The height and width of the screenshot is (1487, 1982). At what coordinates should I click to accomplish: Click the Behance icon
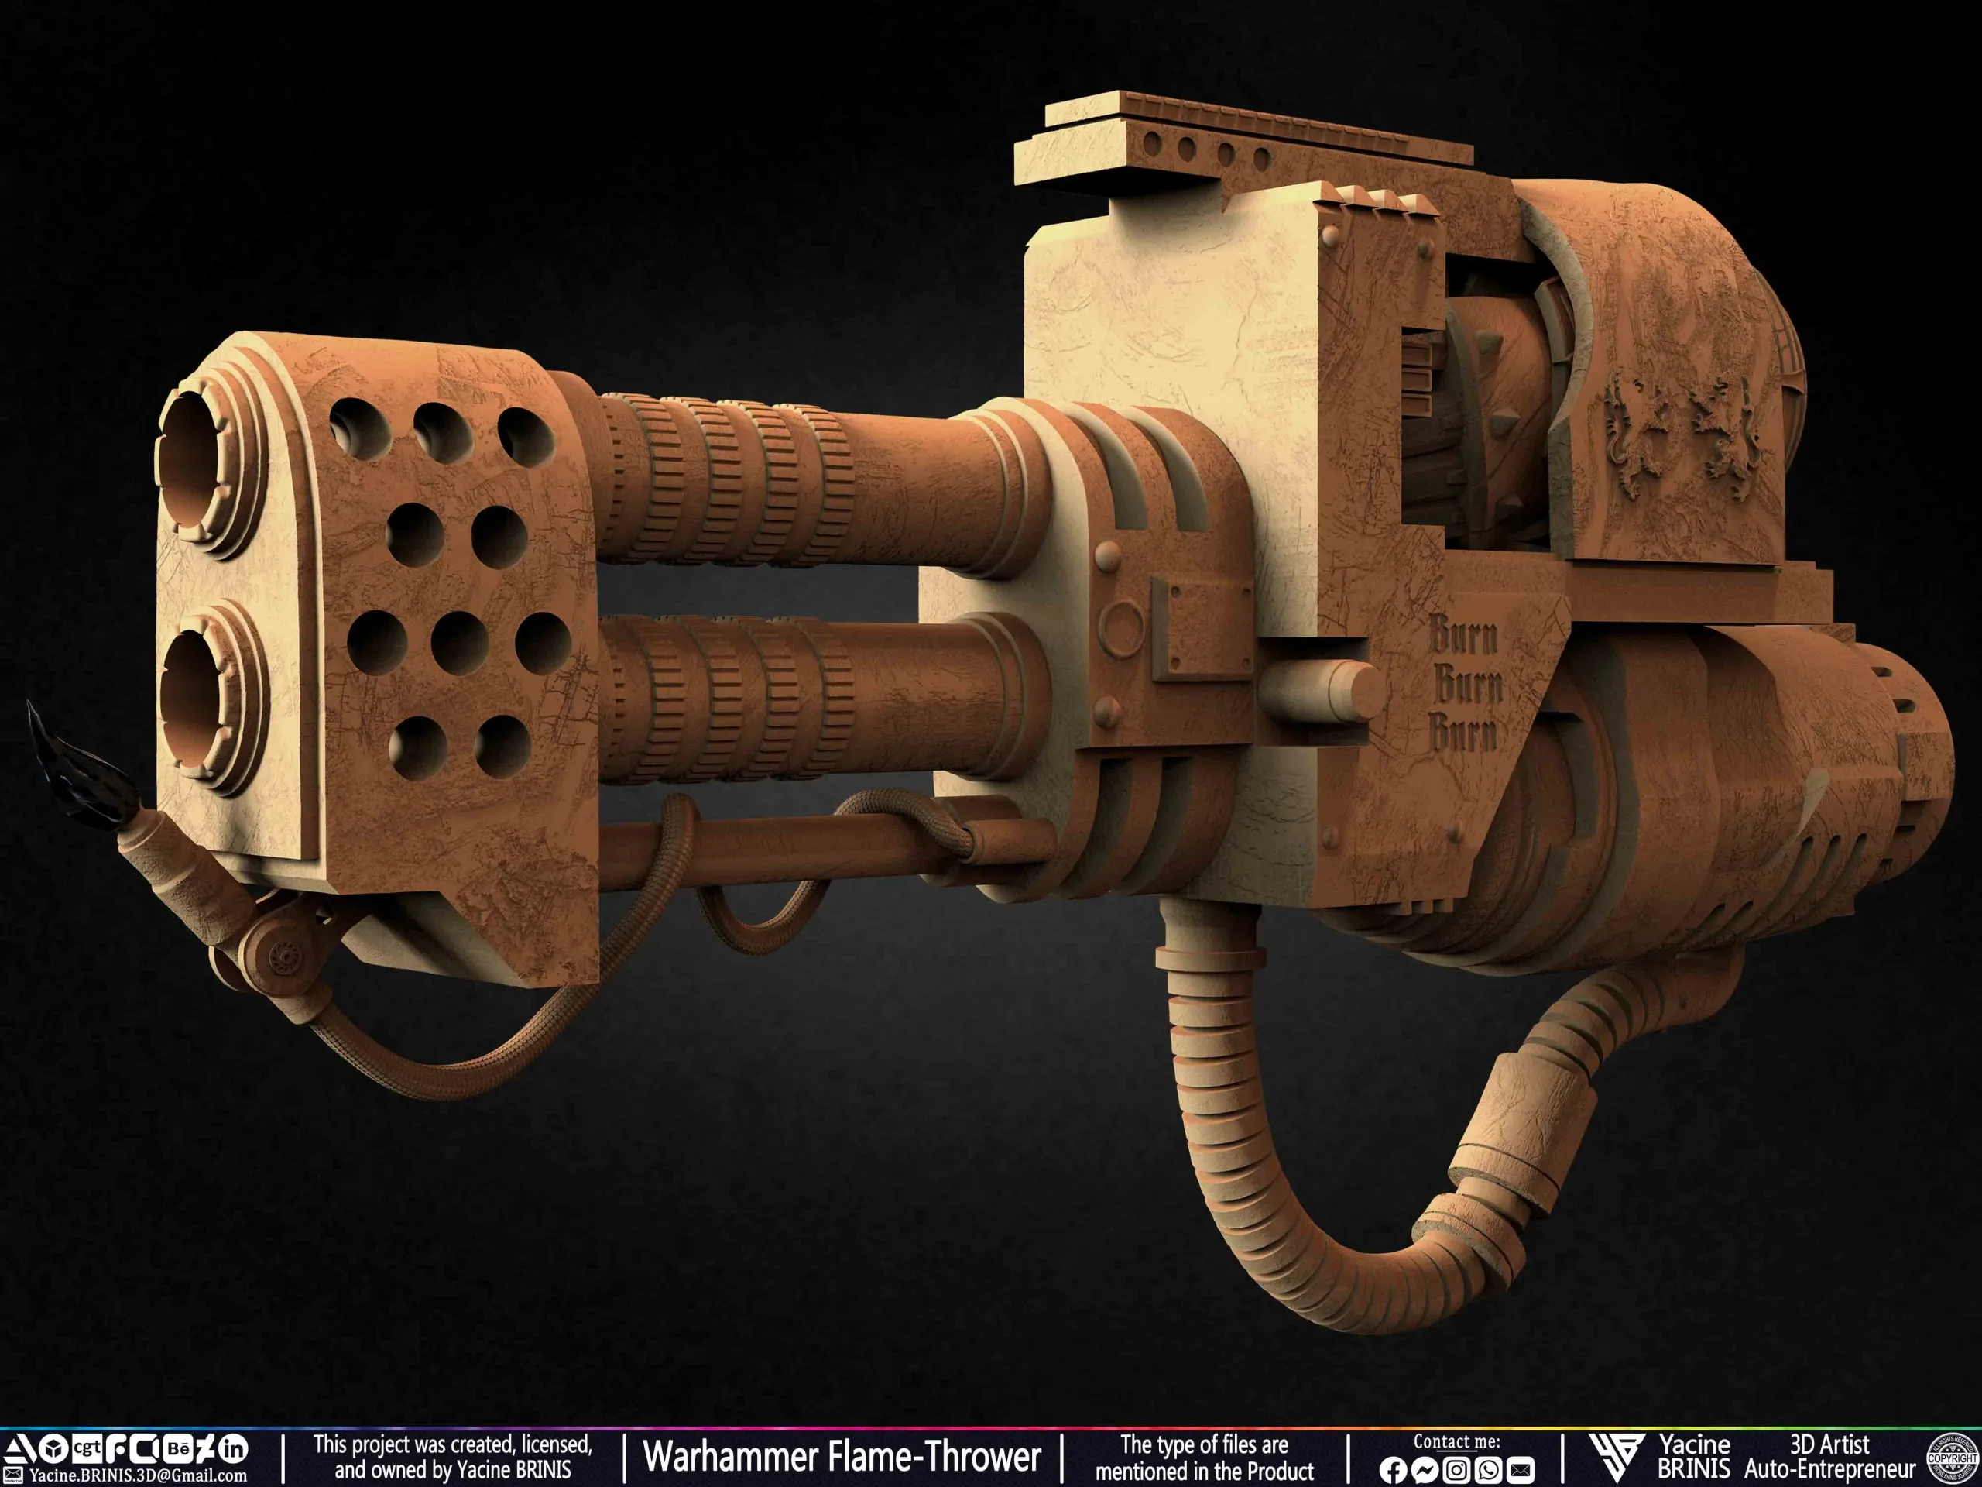[180, 1449]
